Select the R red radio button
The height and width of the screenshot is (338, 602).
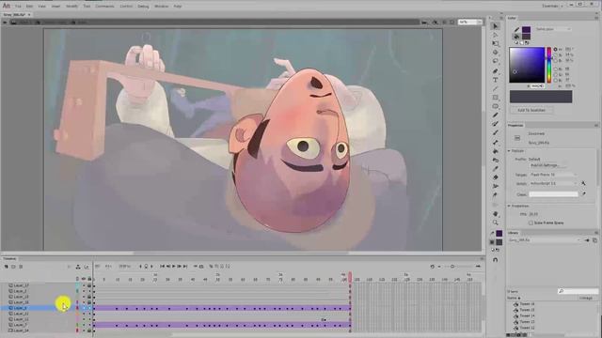(555, 69)
